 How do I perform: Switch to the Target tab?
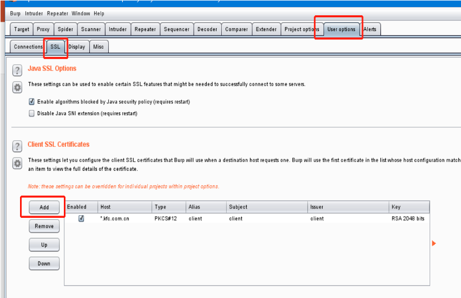pos(22,29)
